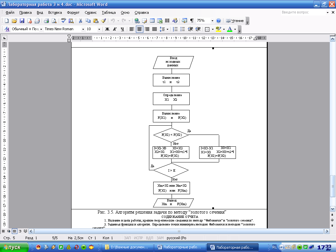Click the Insert Table icon
The image size is (336, 252).
152,21
